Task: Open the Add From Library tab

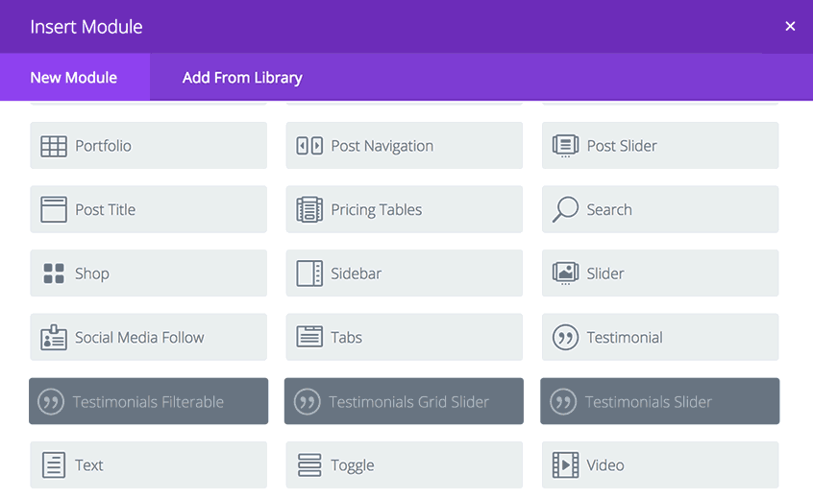Action: click(x=242, y=77)
